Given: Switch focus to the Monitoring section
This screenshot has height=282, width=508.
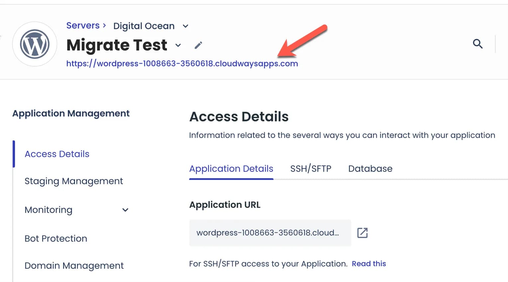Looking at the screenshot, I should point(48,210).
